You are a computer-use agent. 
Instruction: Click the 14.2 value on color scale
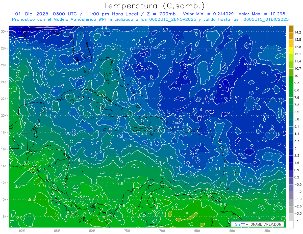[297, 32]
